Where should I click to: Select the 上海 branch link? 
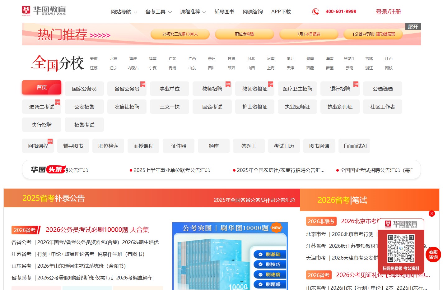tap(271, 68)
